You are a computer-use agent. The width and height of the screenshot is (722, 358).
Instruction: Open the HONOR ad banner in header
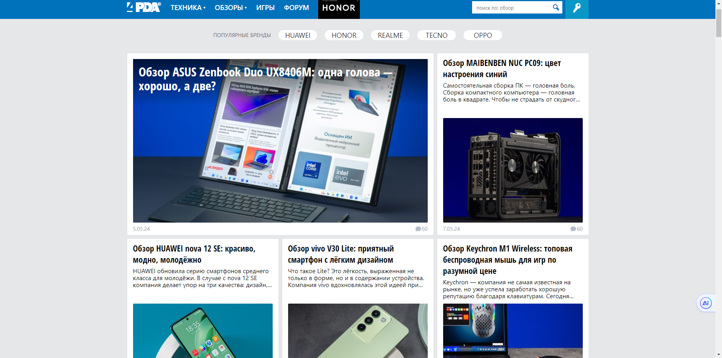coord(339,8)
